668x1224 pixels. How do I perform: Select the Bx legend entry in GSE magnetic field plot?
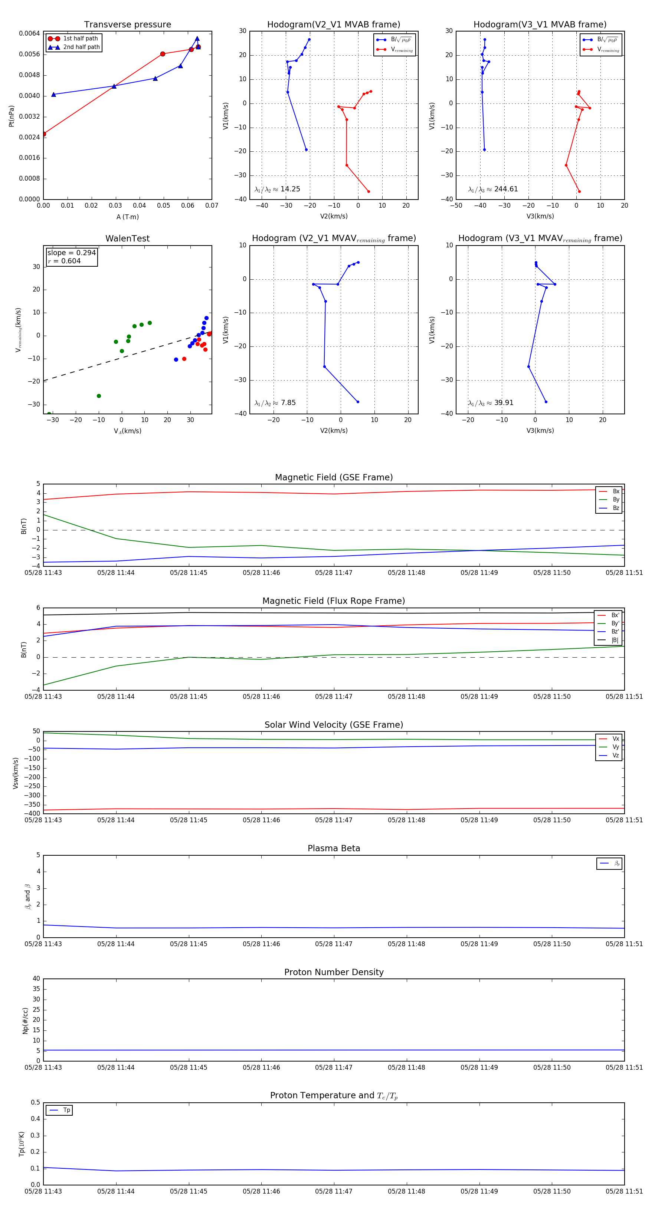click(609, 491)
